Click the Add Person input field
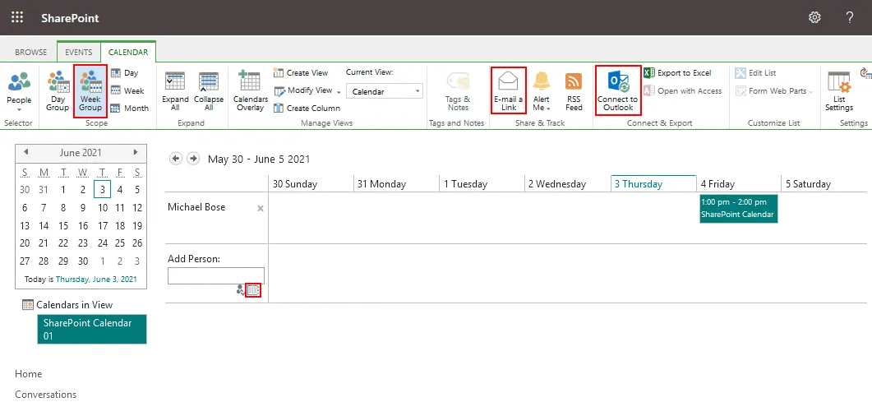This screenshot has width=872, height=402. pos(215,275)
